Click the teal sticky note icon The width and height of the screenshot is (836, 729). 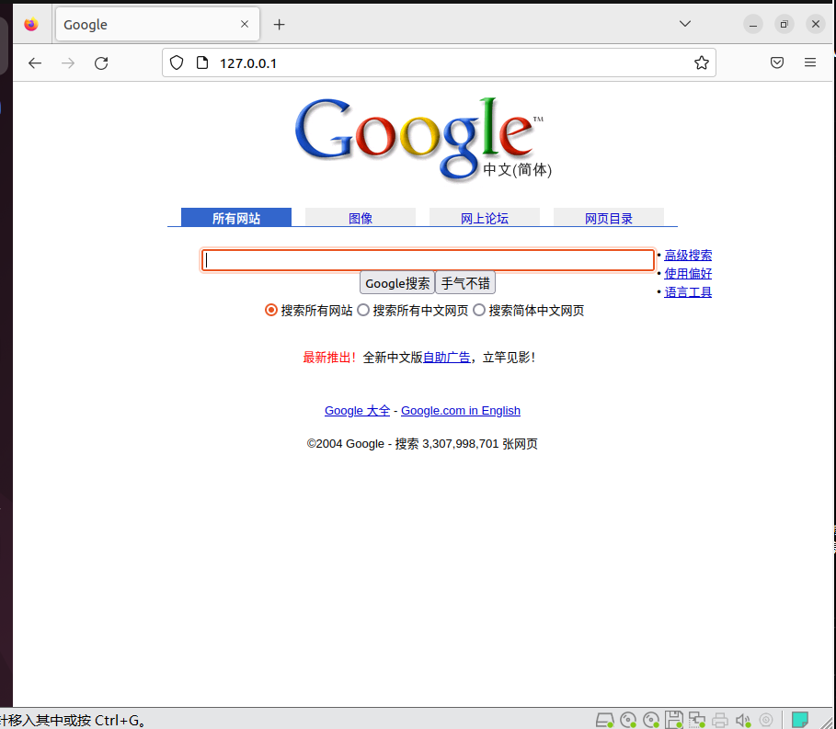coord(800,720)
